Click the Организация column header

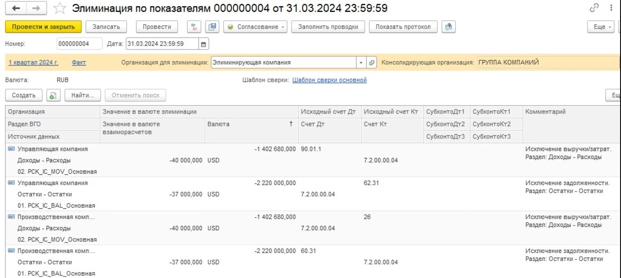[53, 111]
